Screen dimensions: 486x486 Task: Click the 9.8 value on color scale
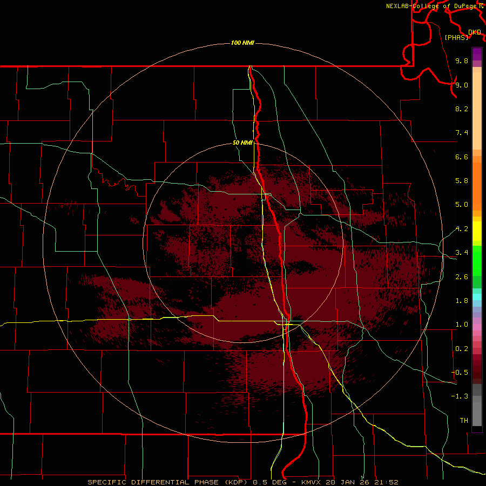pos(462,60)
